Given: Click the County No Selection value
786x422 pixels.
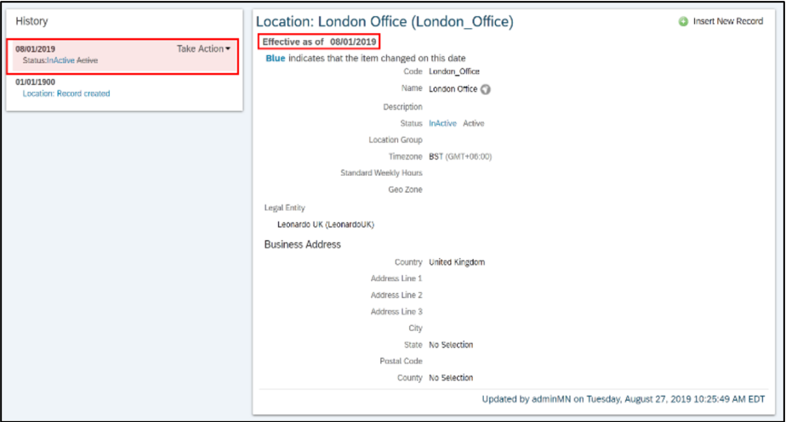Looking at the screenshot, I should (451, 378).
